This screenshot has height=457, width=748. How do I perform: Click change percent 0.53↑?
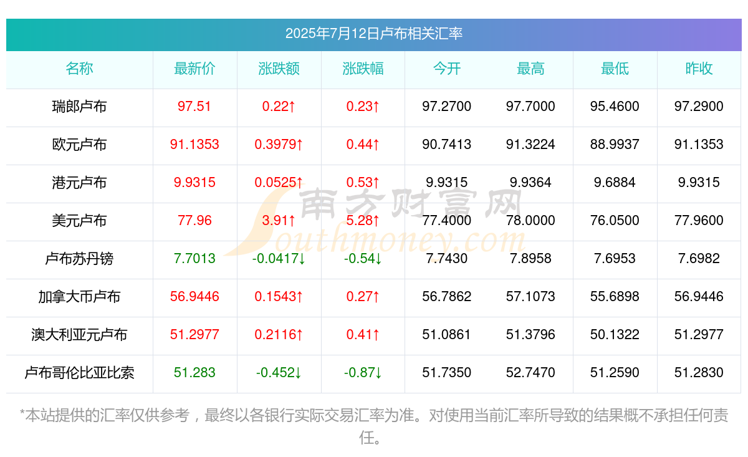tap(363, 183)
